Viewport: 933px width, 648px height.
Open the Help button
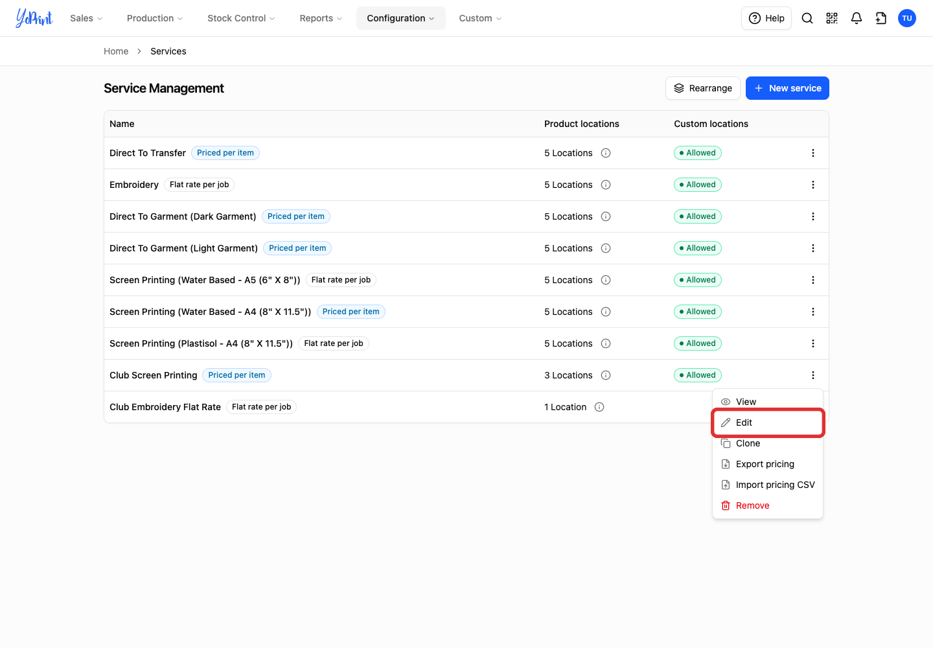(x=766, y=18)
